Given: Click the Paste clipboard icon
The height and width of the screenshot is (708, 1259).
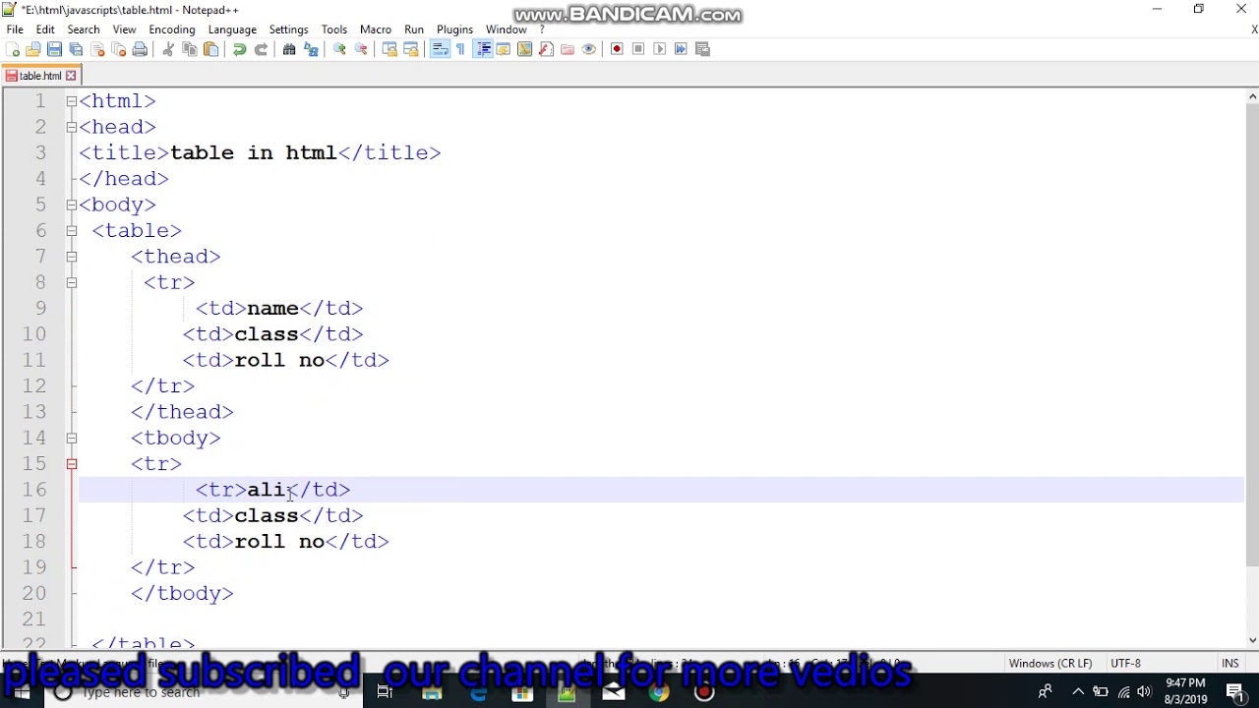Looking at the screenshot, I should [210, 49].
